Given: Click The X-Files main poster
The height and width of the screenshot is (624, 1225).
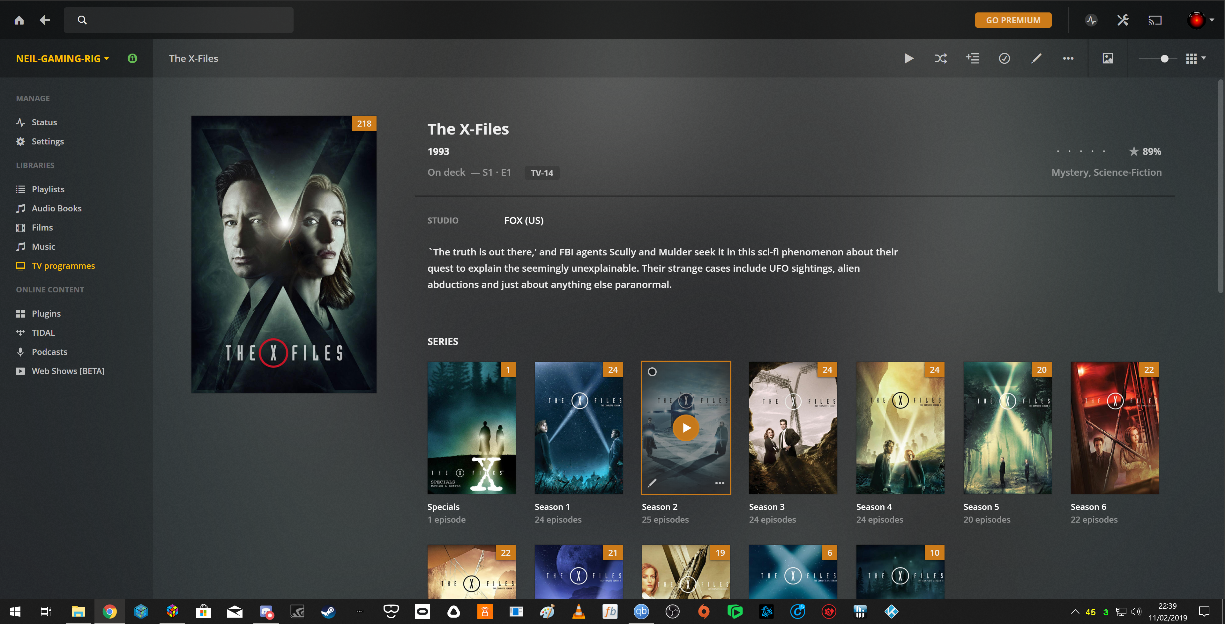Looking at the screenshot, I should [x=284, y=254].
